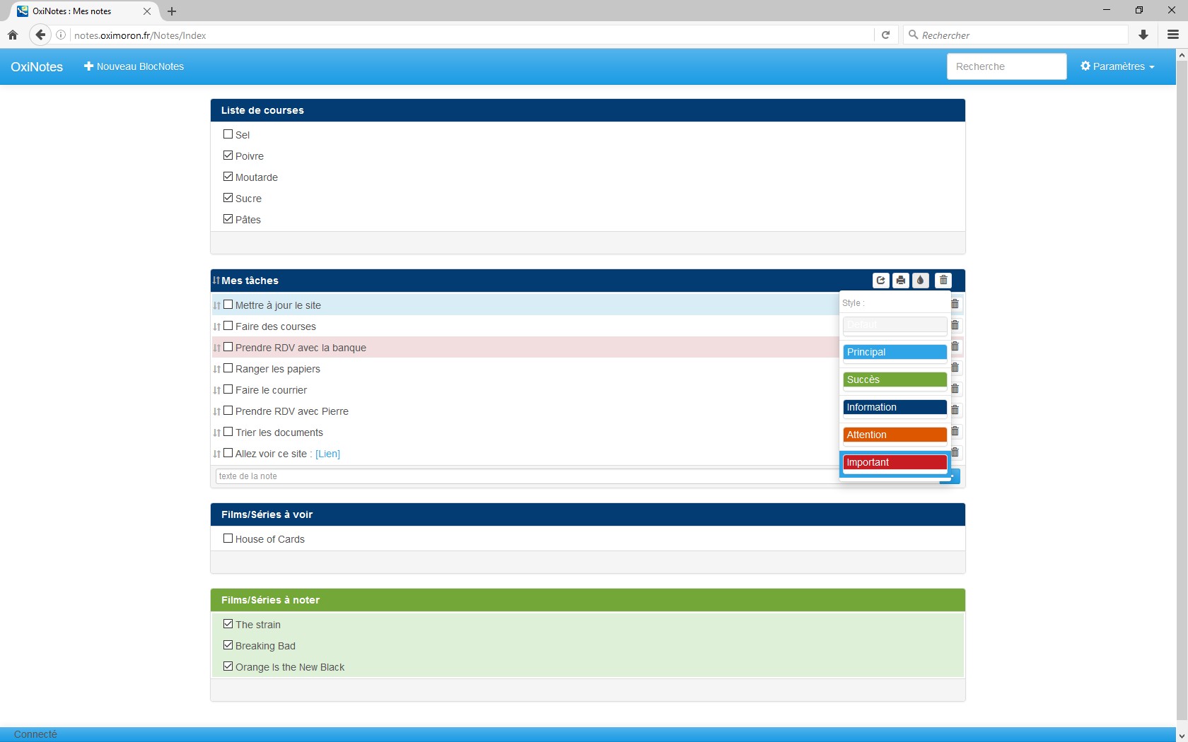1188x742 pixels.
Task: Check the Sel item in Liste de courses
Action: pos(228,134)
